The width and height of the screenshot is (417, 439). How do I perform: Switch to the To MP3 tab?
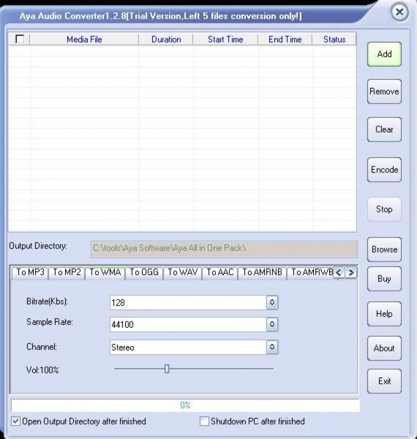tap(30, 273)
